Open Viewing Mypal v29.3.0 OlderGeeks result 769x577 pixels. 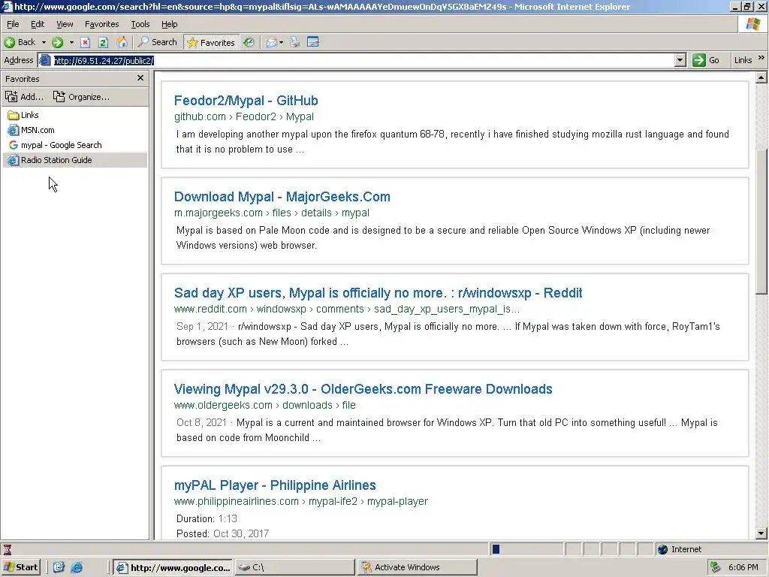pos(363,389)
